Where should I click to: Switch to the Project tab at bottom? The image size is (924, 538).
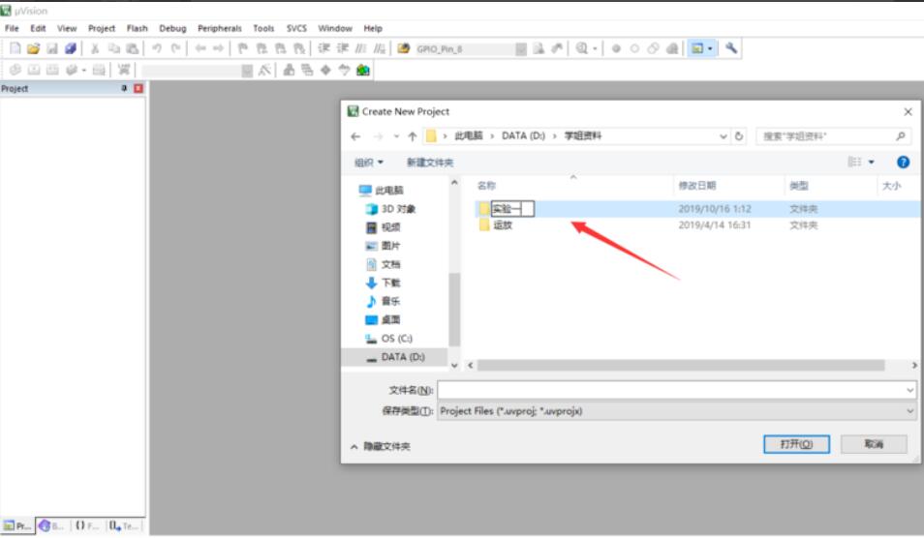[17, 525]
